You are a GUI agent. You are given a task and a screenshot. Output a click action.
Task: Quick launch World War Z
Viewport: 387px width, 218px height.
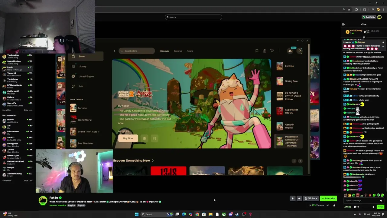click(x=86, y=120)
